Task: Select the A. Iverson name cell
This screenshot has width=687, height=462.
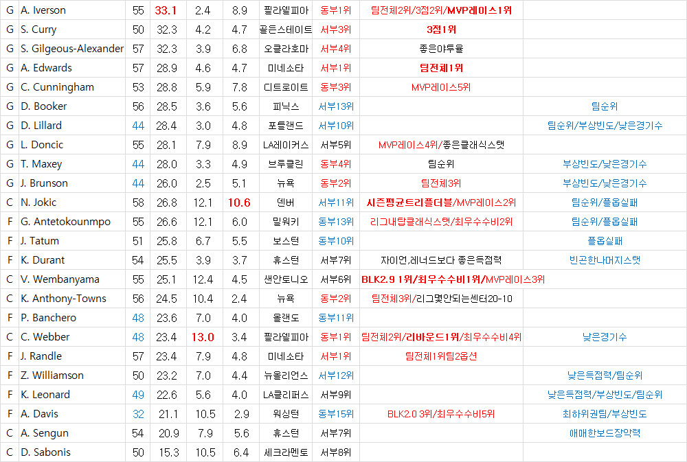Action: pyautogui.click(x=72, y=10)
